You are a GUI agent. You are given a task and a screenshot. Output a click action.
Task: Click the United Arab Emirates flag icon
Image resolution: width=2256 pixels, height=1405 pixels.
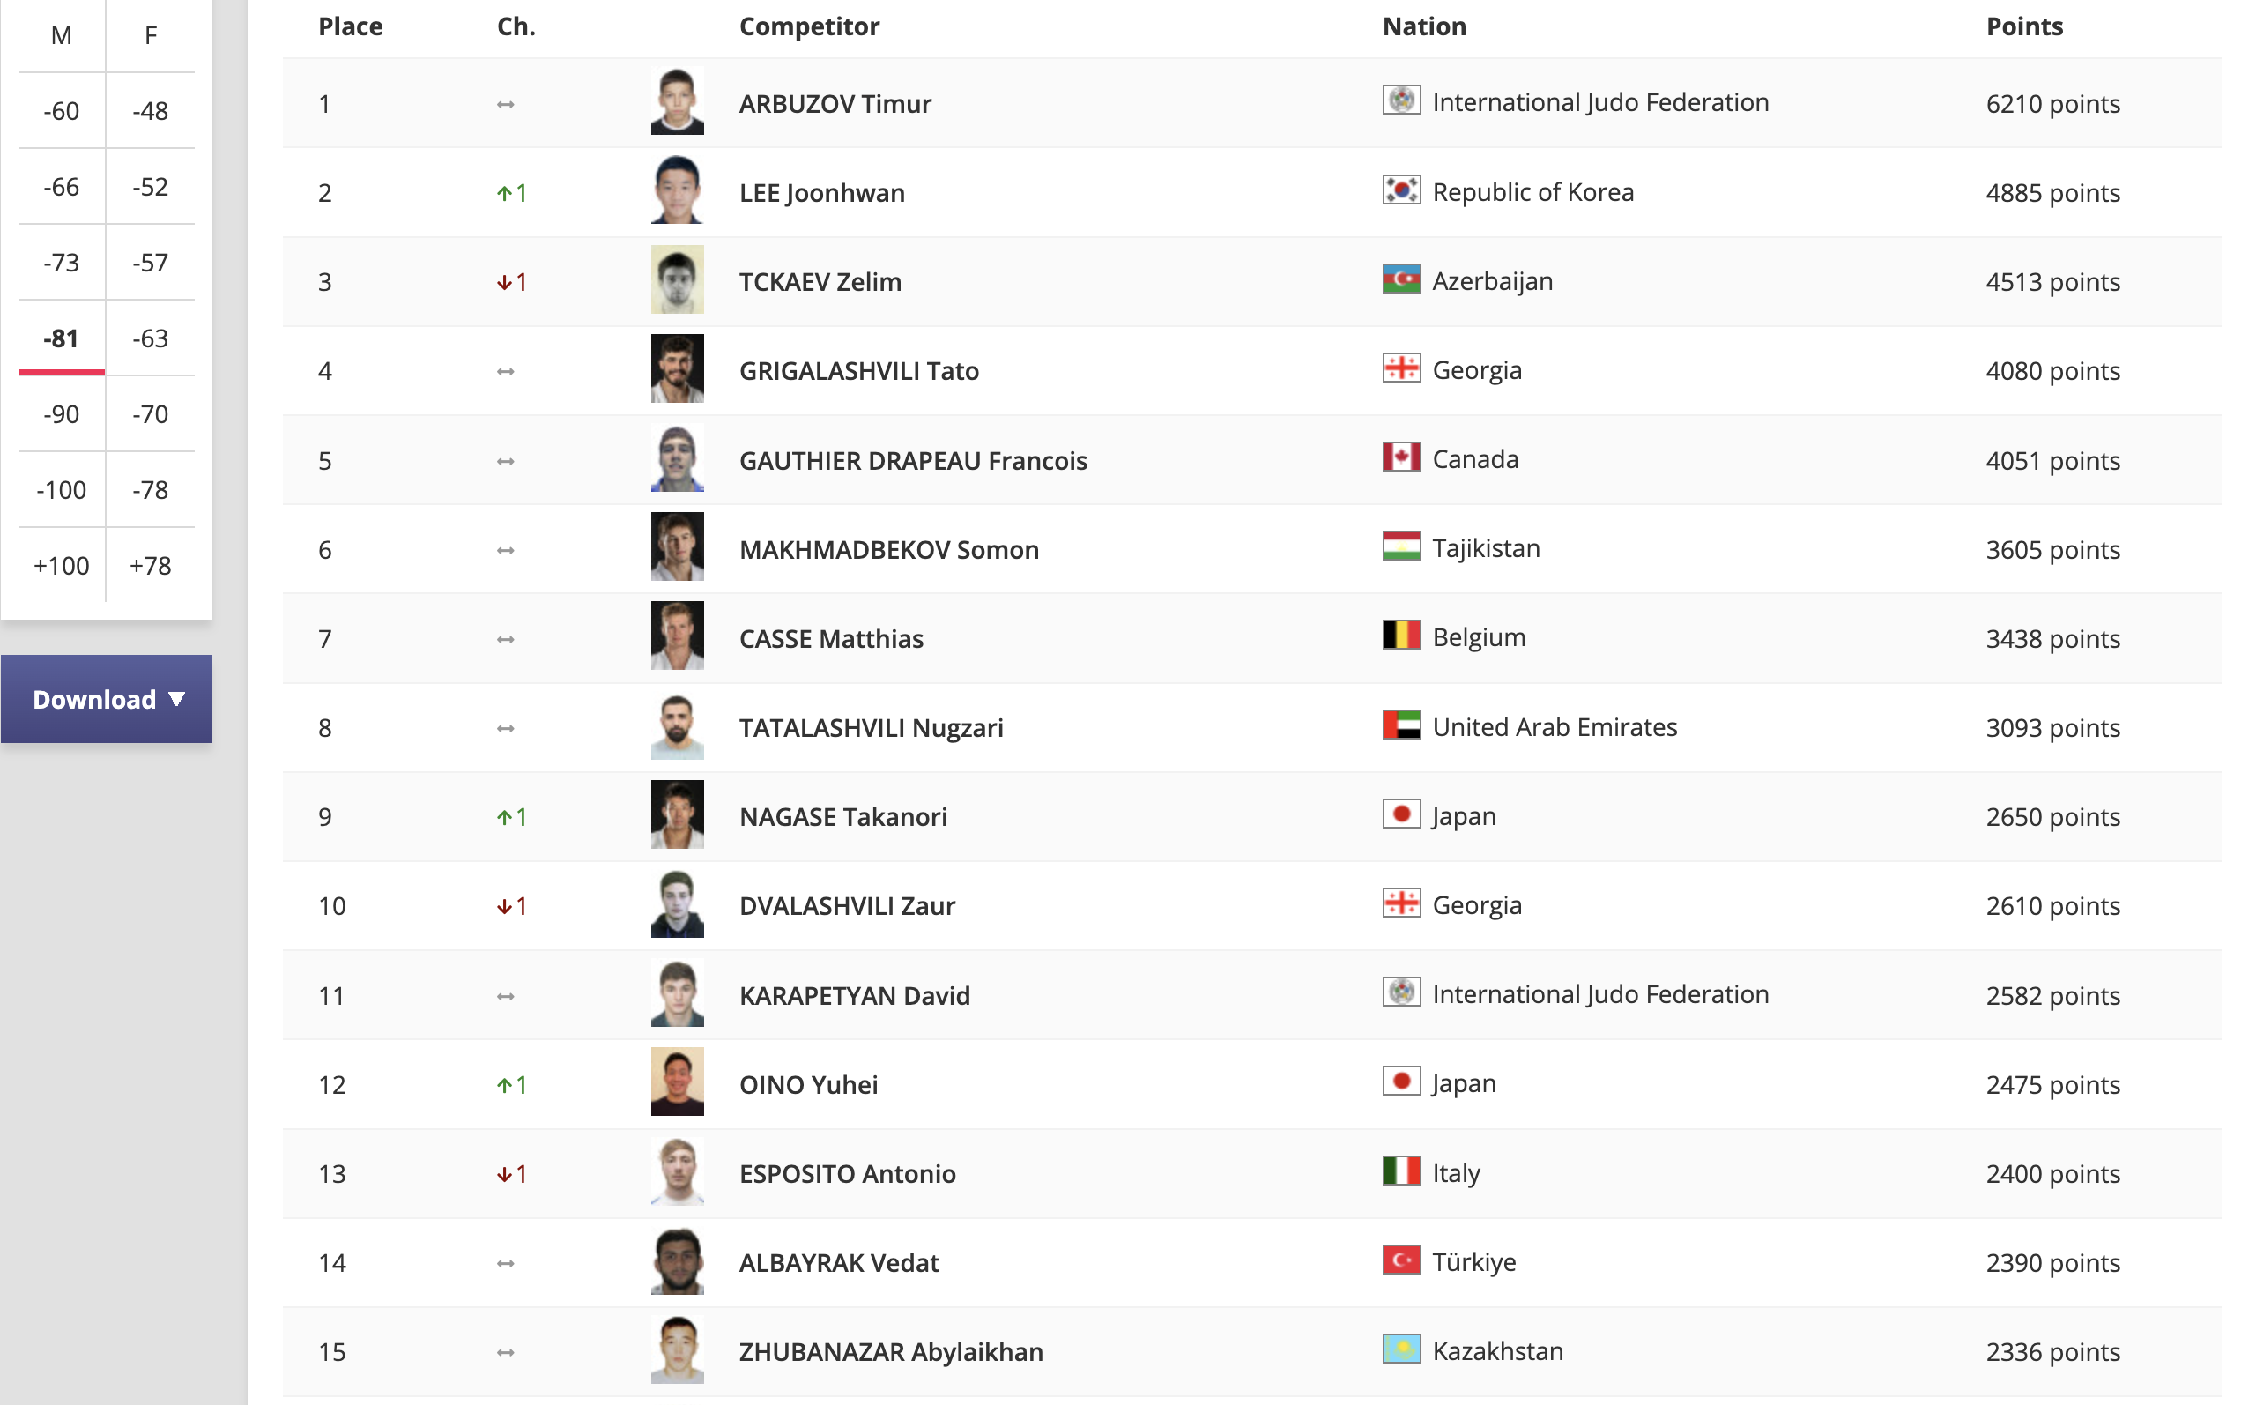[x=1400, y=725]
